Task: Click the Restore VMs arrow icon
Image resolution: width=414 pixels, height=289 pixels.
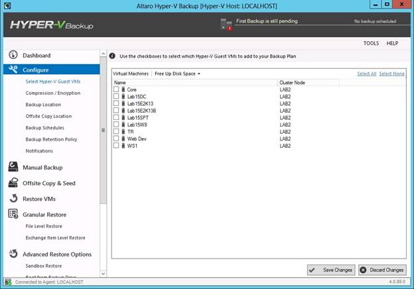Action: coord(13,198)
